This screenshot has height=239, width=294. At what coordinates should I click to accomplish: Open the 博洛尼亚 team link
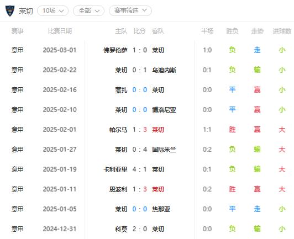point(164,110)
